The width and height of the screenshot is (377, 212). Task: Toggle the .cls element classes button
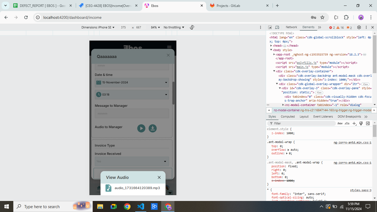[x=347, y=123]
